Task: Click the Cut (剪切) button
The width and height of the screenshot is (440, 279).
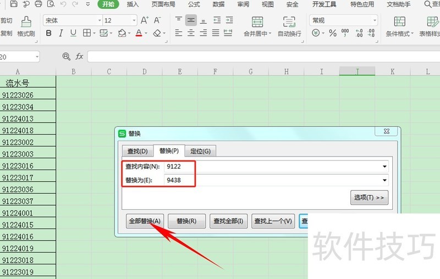Action: tap(7, 20)
